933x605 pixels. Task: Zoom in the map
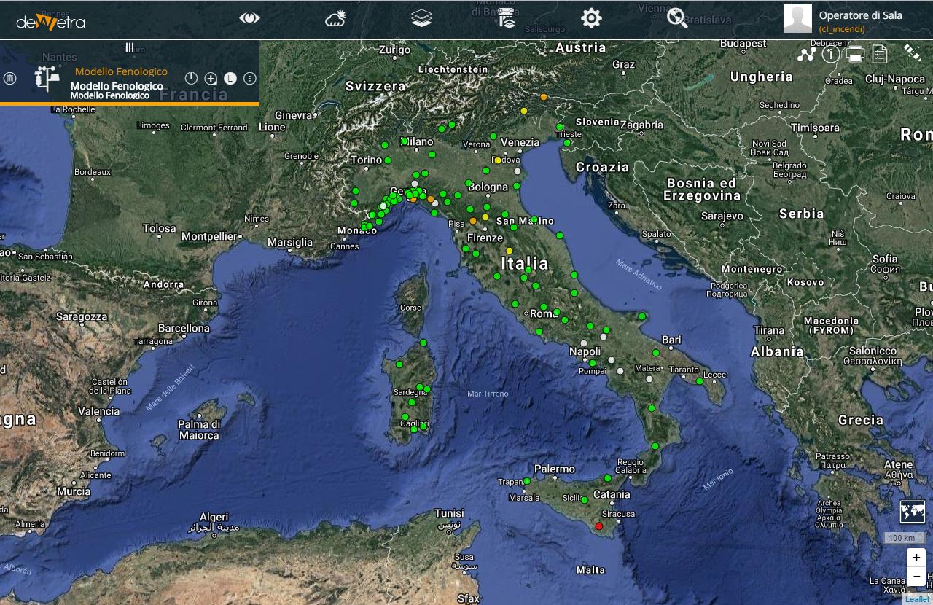[x=916, y=558]
